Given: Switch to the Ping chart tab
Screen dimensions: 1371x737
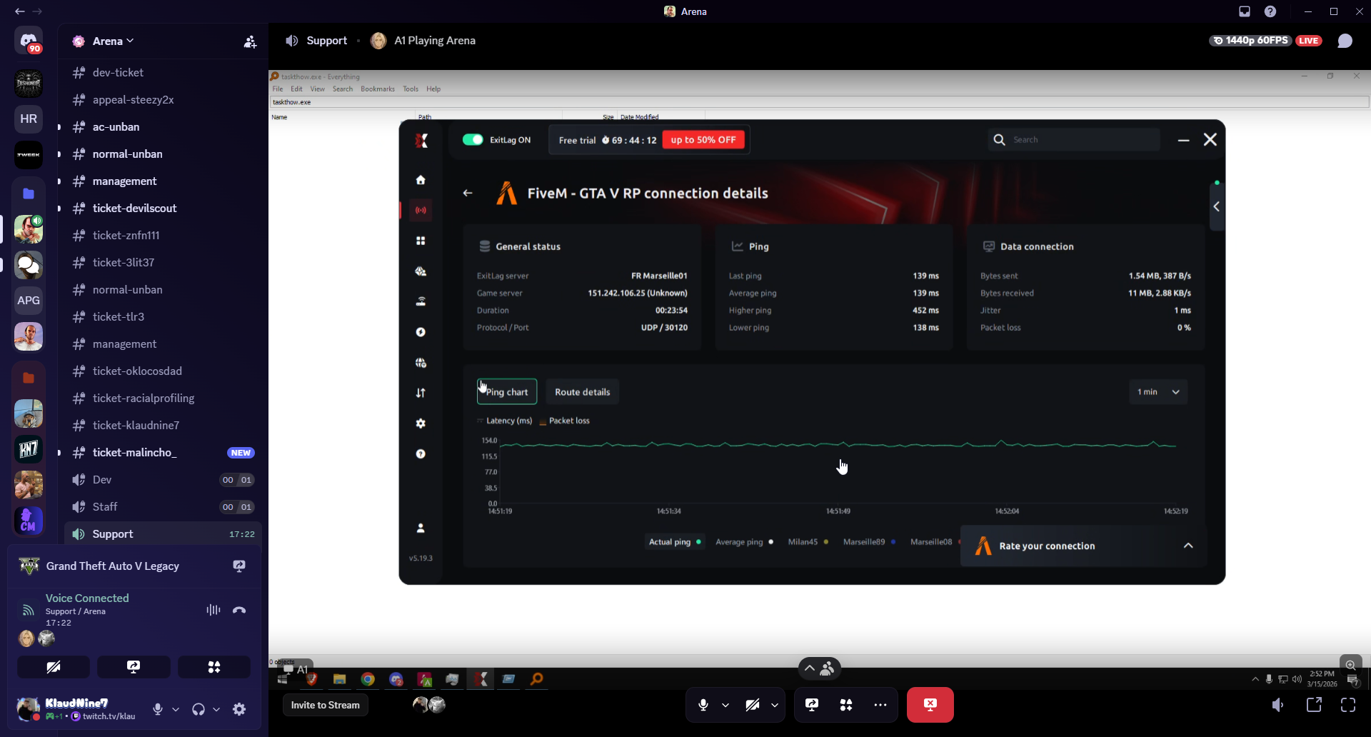Looking at the screenshot, I should click(507, 392).
